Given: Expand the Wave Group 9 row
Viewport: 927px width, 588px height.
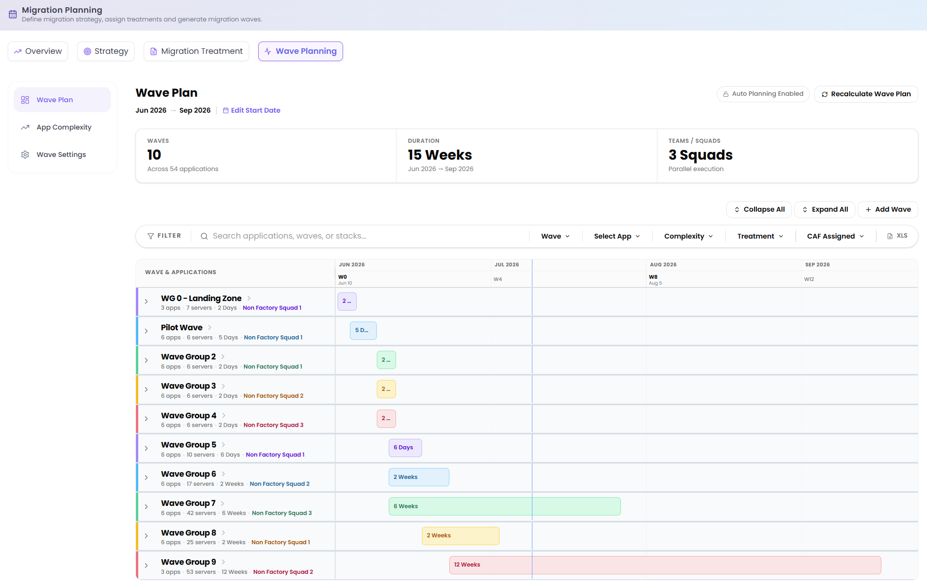Looking at the screenshot, I should 146,566.
